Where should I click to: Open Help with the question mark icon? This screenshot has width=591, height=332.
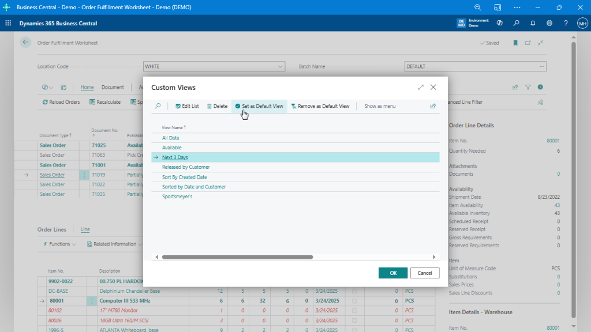[x=566, y=23]
